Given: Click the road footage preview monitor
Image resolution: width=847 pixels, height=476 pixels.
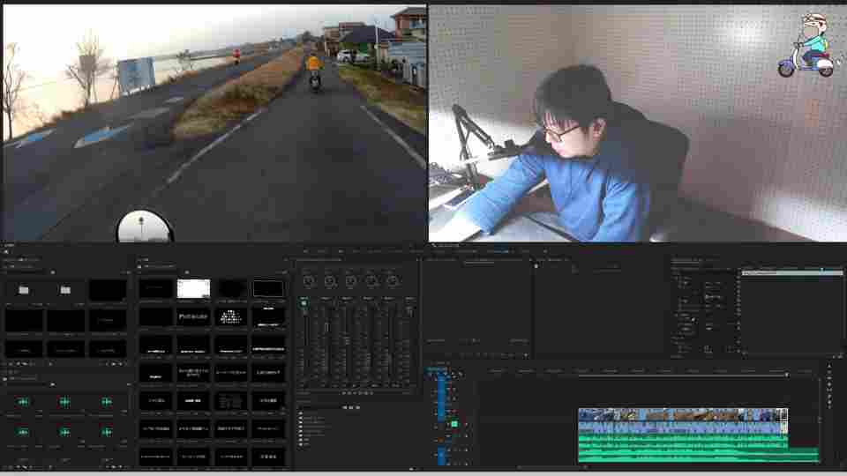Looking at the screenshot, I should pyautogui.click(x=214, y=123).
